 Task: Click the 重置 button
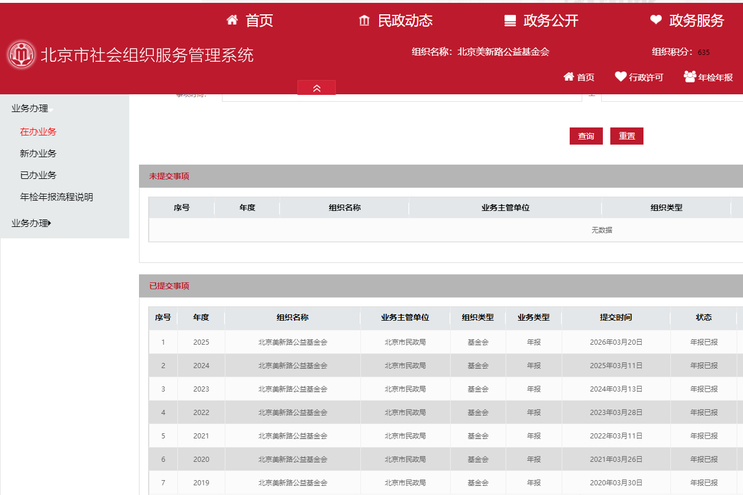click(x=627, y=136)
